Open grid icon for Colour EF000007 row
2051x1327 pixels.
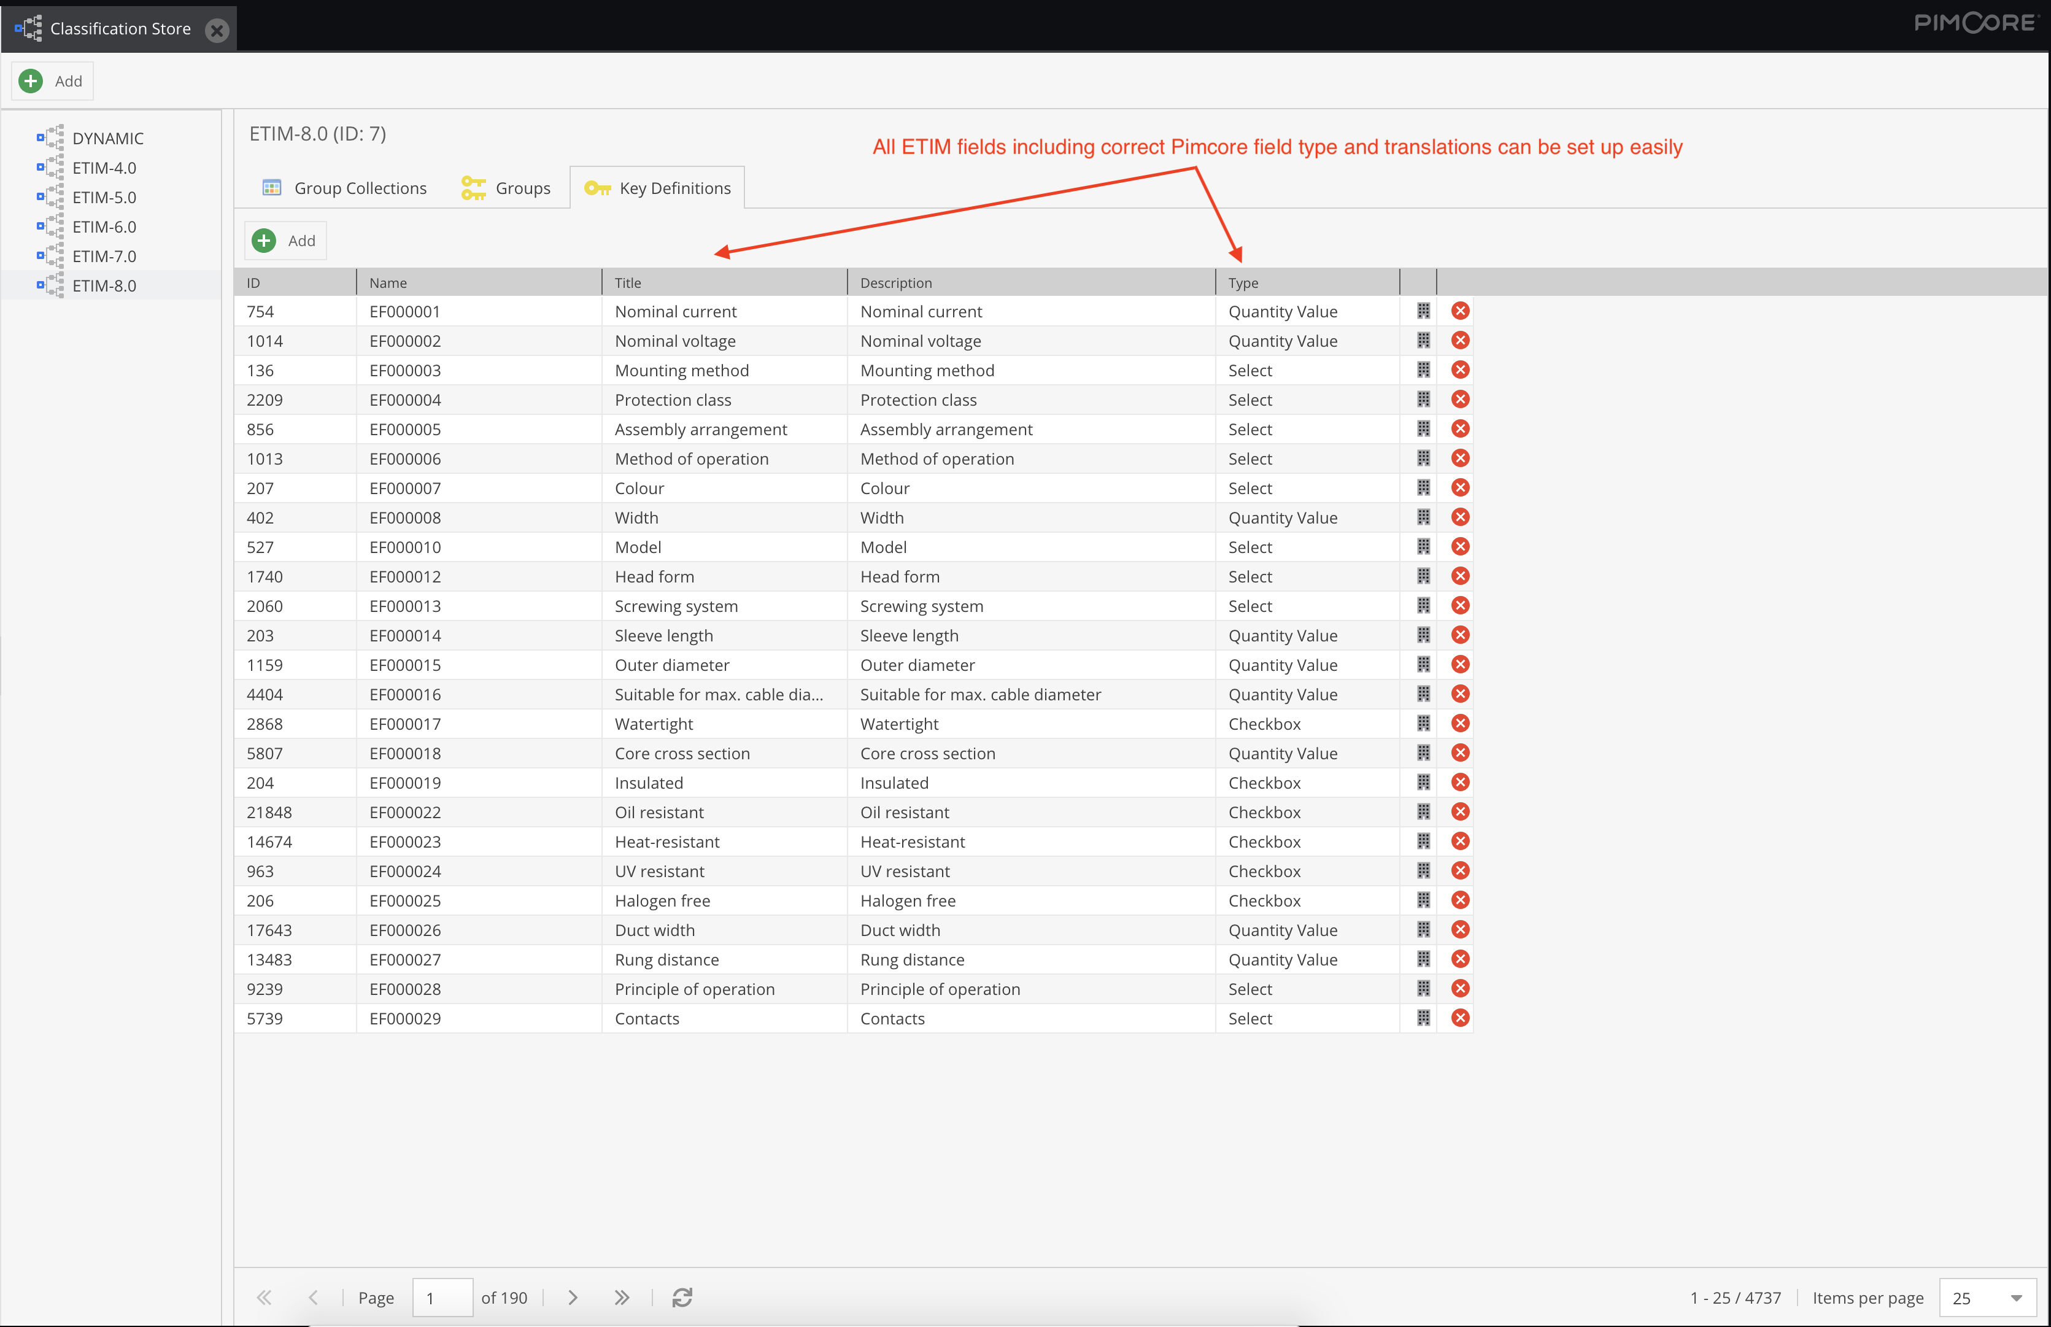click(x=1423, y=488)
